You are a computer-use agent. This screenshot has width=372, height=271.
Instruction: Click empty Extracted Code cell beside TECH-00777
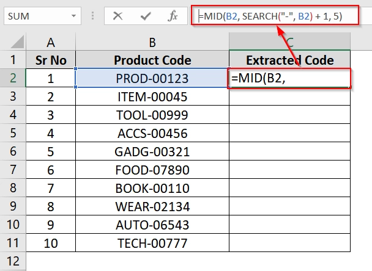[289, 243]
